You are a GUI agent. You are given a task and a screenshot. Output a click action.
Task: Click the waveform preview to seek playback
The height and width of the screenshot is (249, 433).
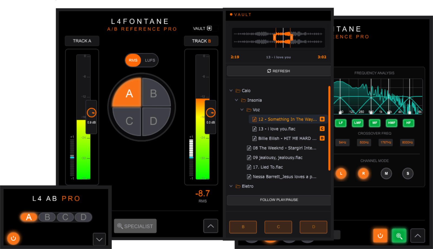point(278,38)
